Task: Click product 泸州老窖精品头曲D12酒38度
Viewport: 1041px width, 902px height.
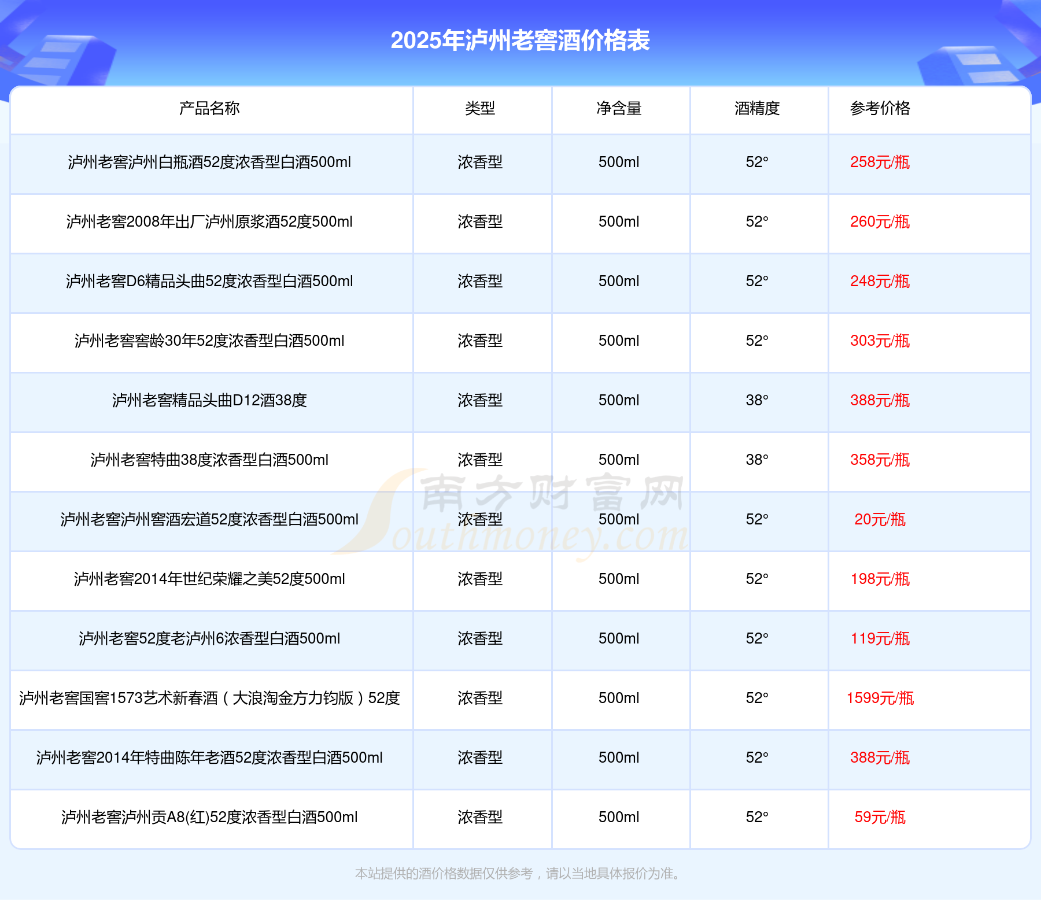Action: click(209, 401)
